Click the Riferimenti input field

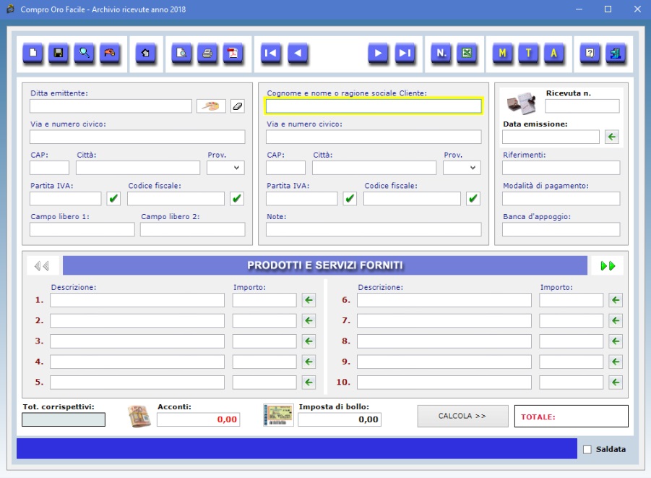point(561,168)
